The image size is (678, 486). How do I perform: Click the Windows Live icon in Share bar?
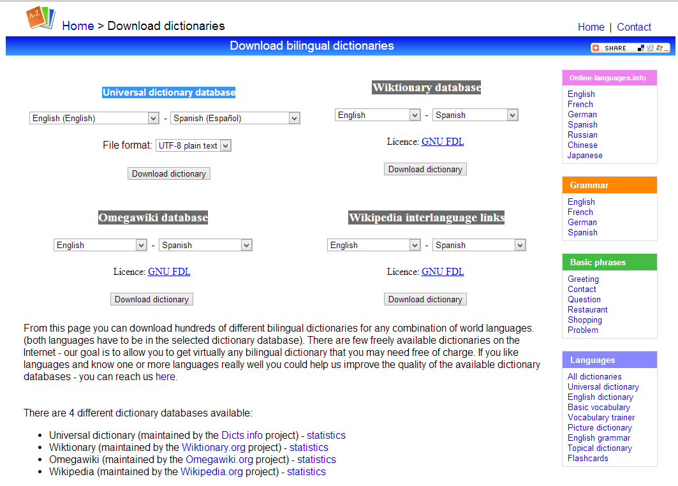tap(659, 48)
